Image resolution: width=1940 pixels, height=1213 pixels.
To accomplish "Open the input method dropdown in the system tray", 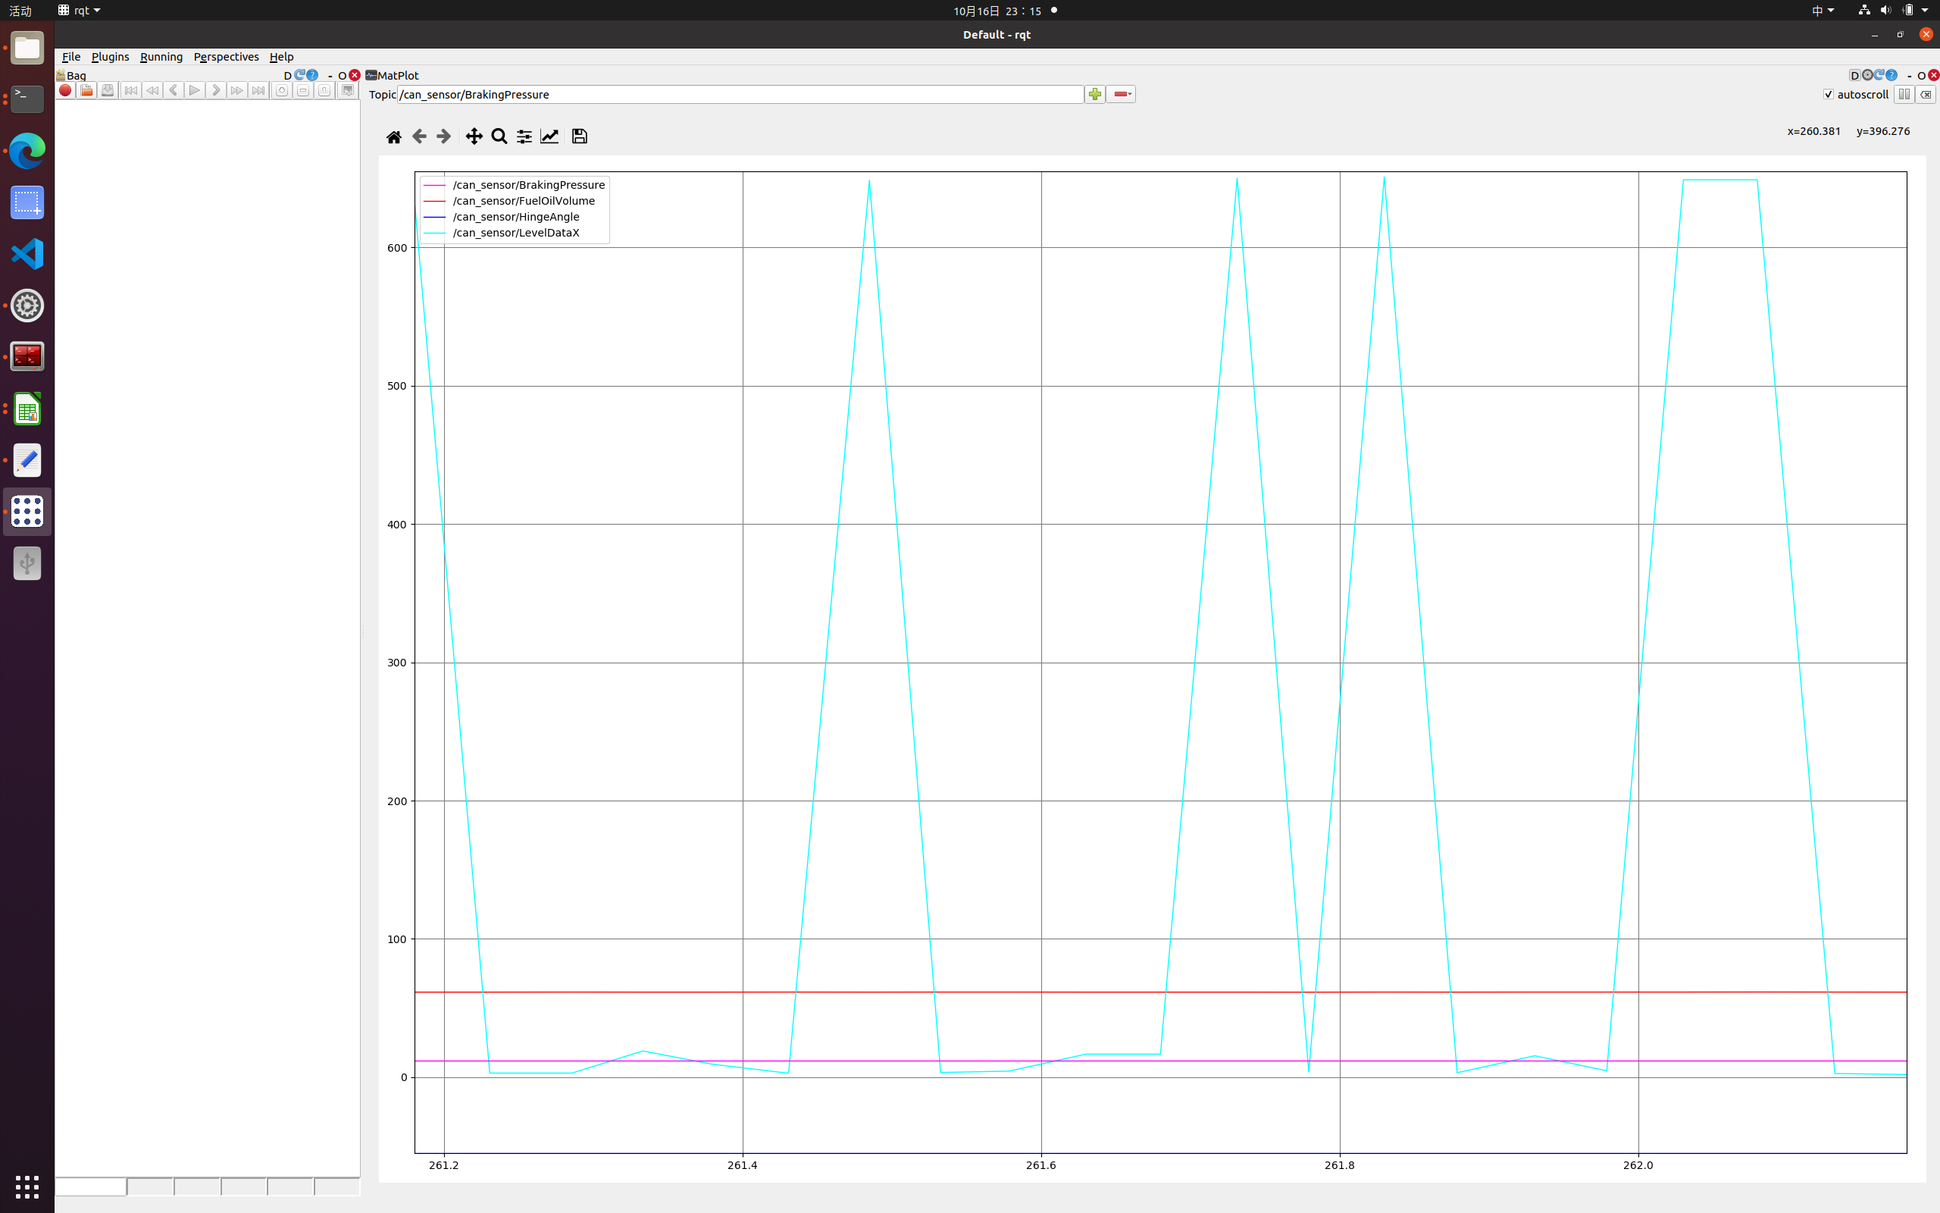I will click(x=1822, y=11).
